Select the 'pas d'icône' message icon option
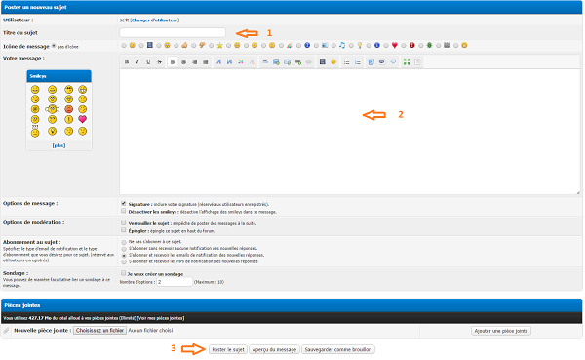This screenshot has height=360, width=585. (54, 46)
